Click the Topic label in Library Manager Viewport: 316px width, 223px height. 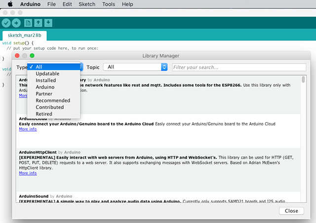pyautogui.click(x=93, y=67)
